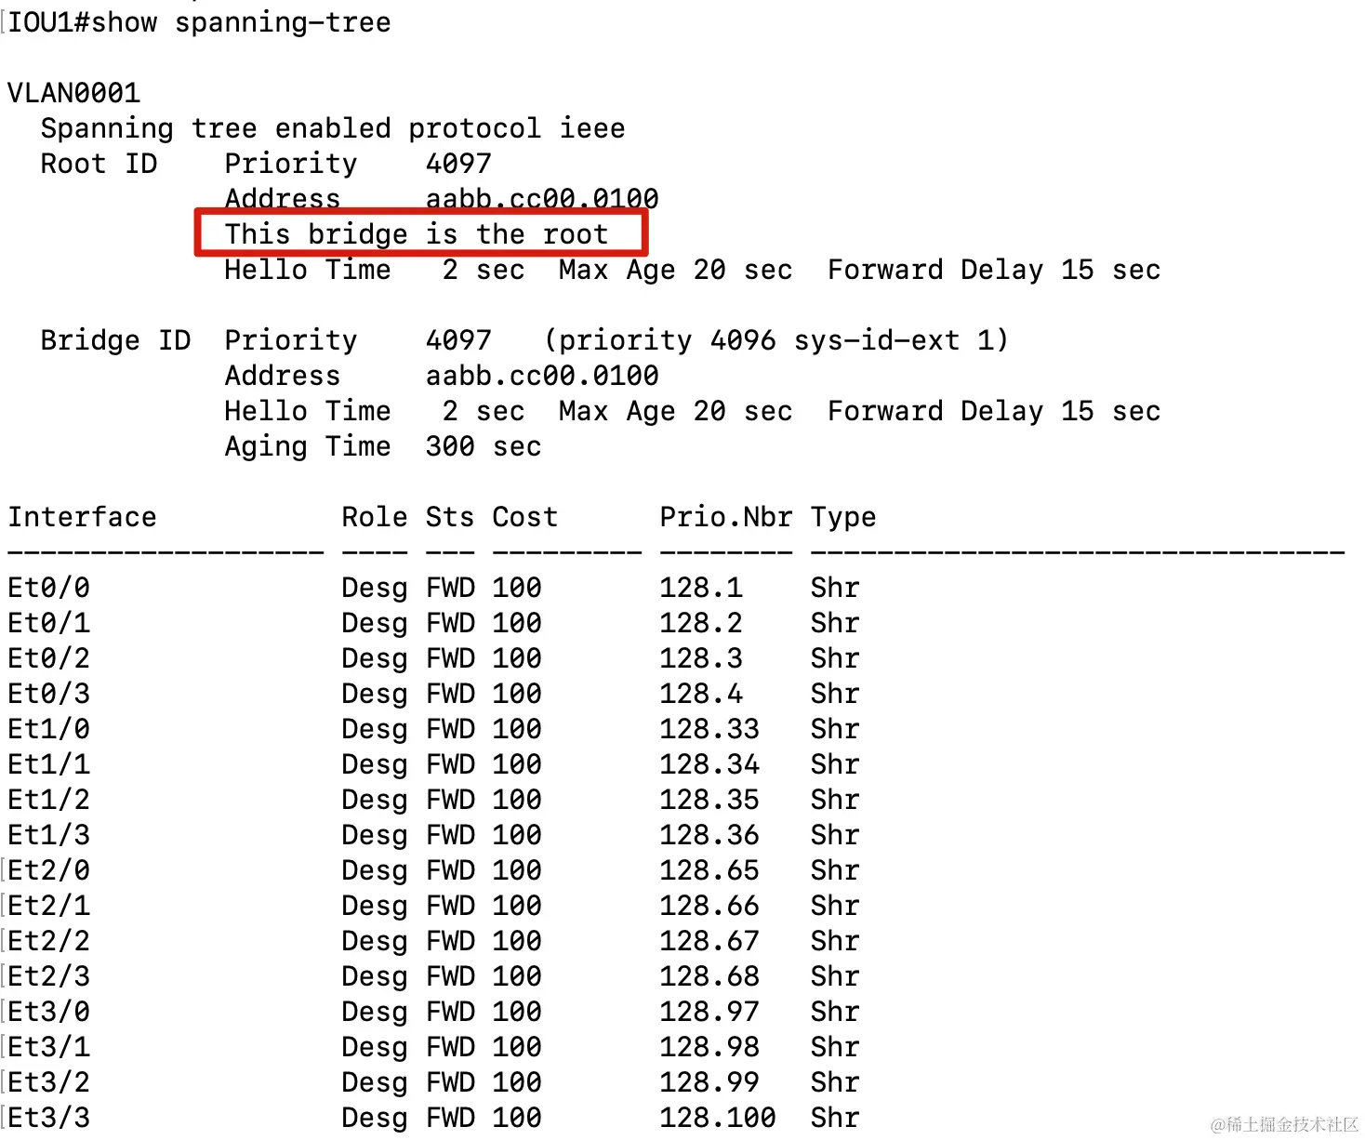Image resolution: width=1365 pixels, height=1140 pixels.
Task: Click the 128.99 port priority value
Action: click(x=709, y=1082)
